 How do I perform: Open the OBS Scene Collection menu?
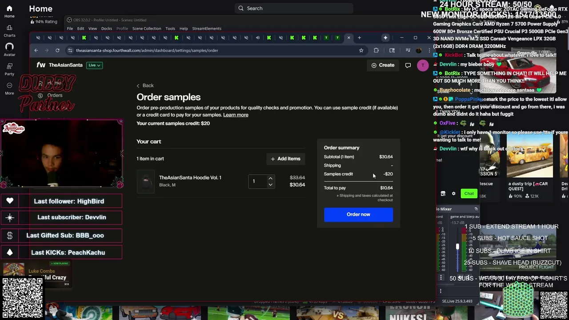[x=146, y=28]
